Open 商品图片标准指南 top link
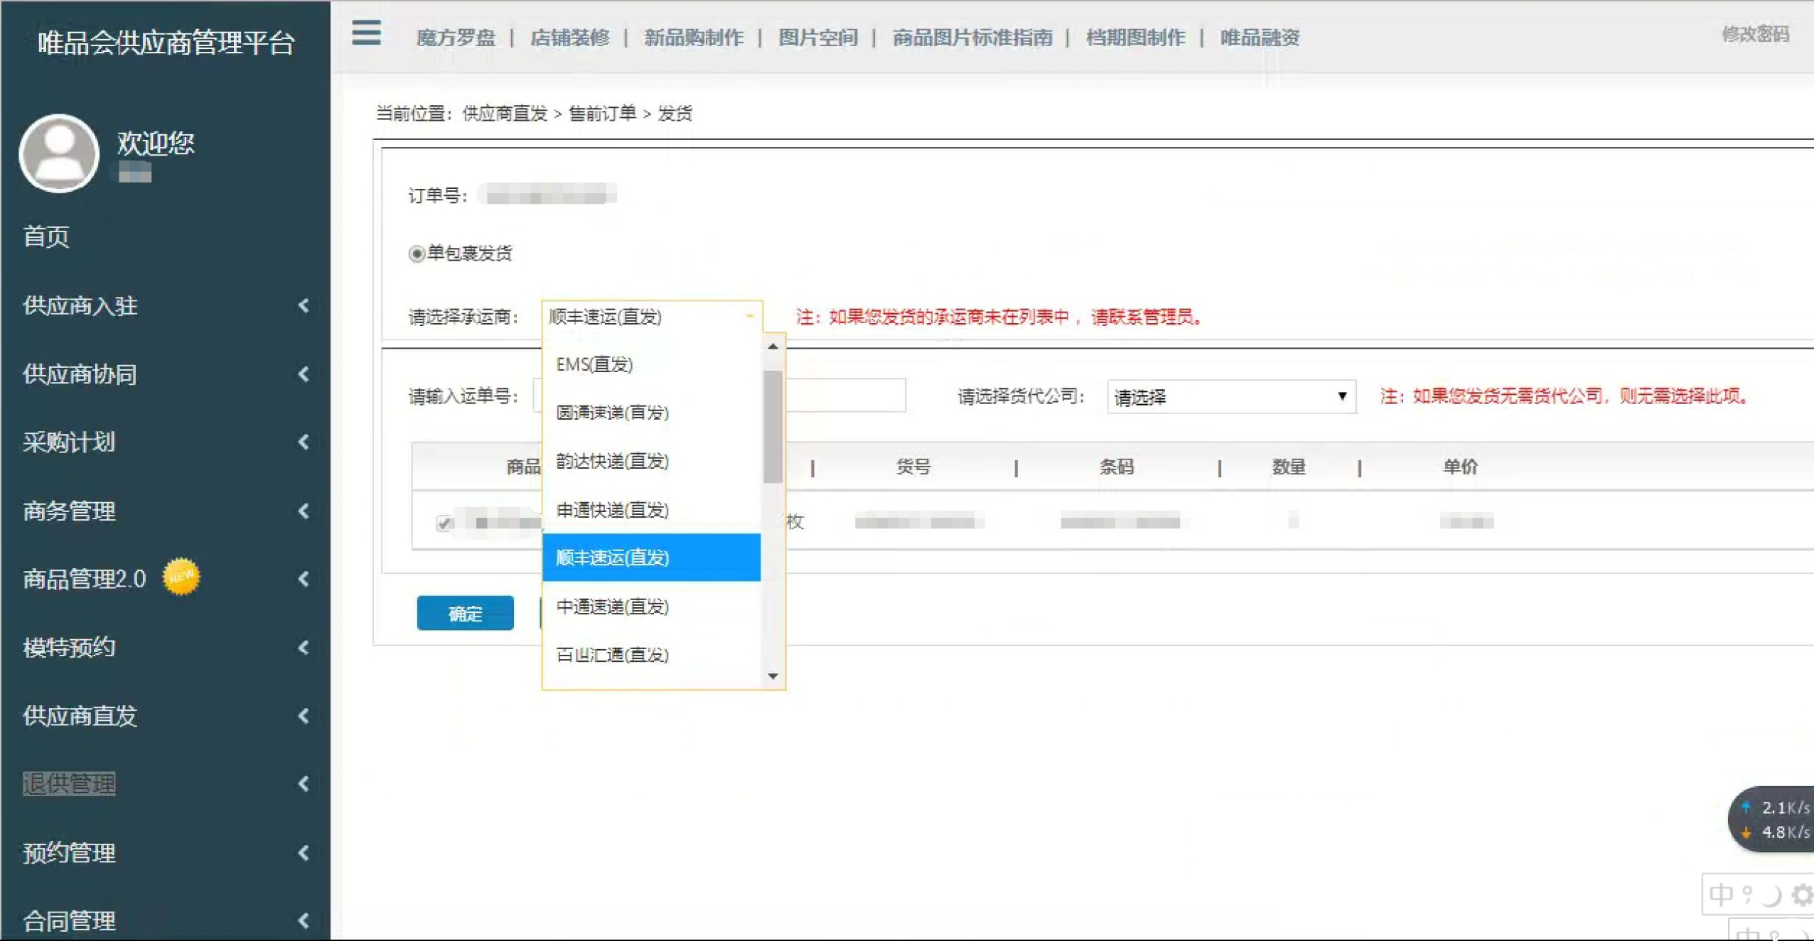Image resolution: width=1814 pixels, height=941 pixels. pos(972,38)
